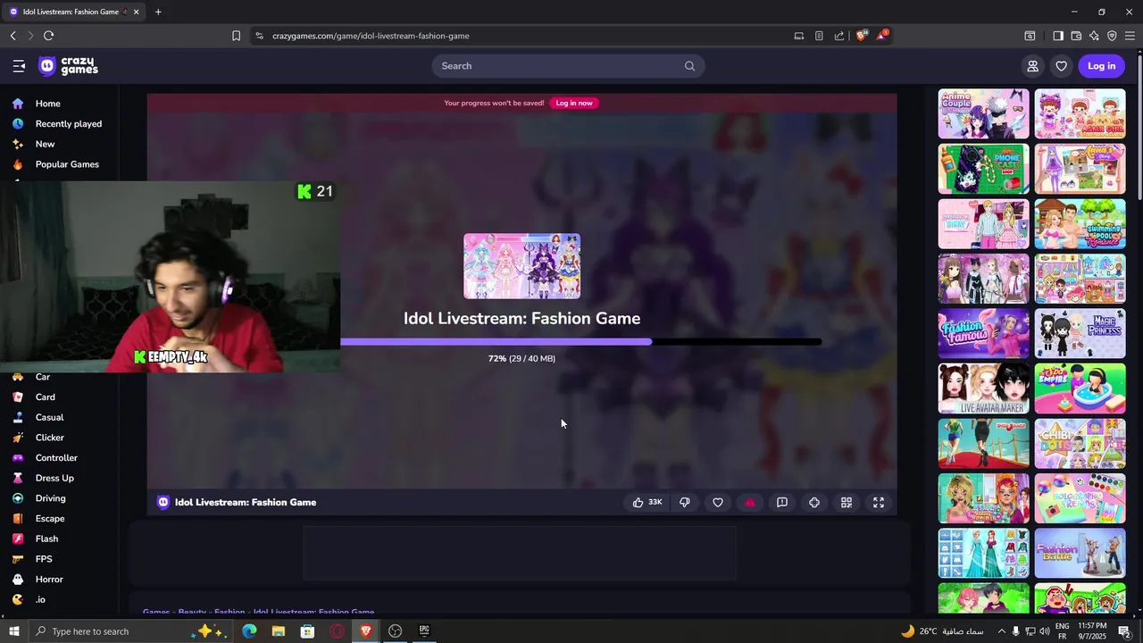Select the FPS category
This screenshot has height=643, width=1143.
tap(44, 559)
